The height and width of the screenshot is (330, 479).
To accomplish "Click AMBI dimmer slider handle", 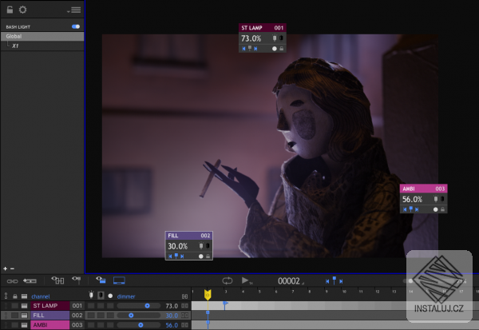I will pyautogui.click(x=141, y=324).
